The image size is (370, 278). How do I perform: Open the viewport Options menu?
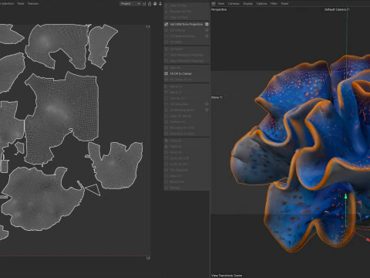[x=261, y=4]
